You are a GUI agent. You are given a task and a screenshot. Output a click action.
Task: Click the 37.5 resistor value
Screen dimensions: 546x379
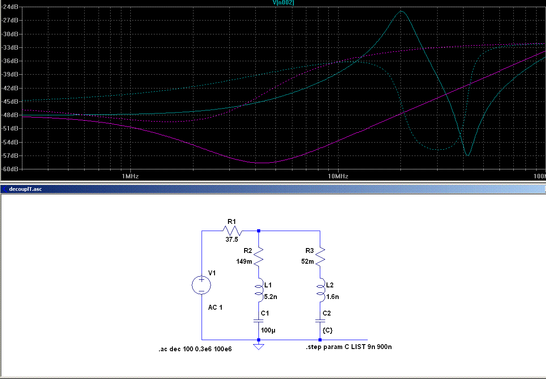232,240
